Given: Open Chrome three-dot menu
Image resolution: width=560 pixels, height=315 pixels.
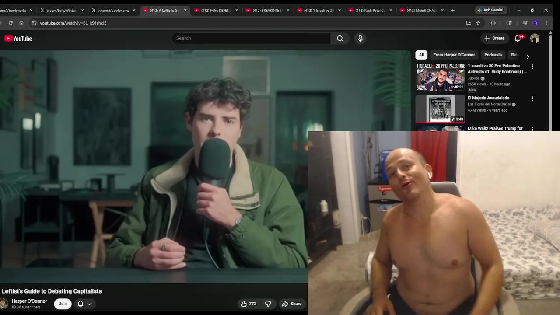Looking at the screenshot, I should [546, 23].
